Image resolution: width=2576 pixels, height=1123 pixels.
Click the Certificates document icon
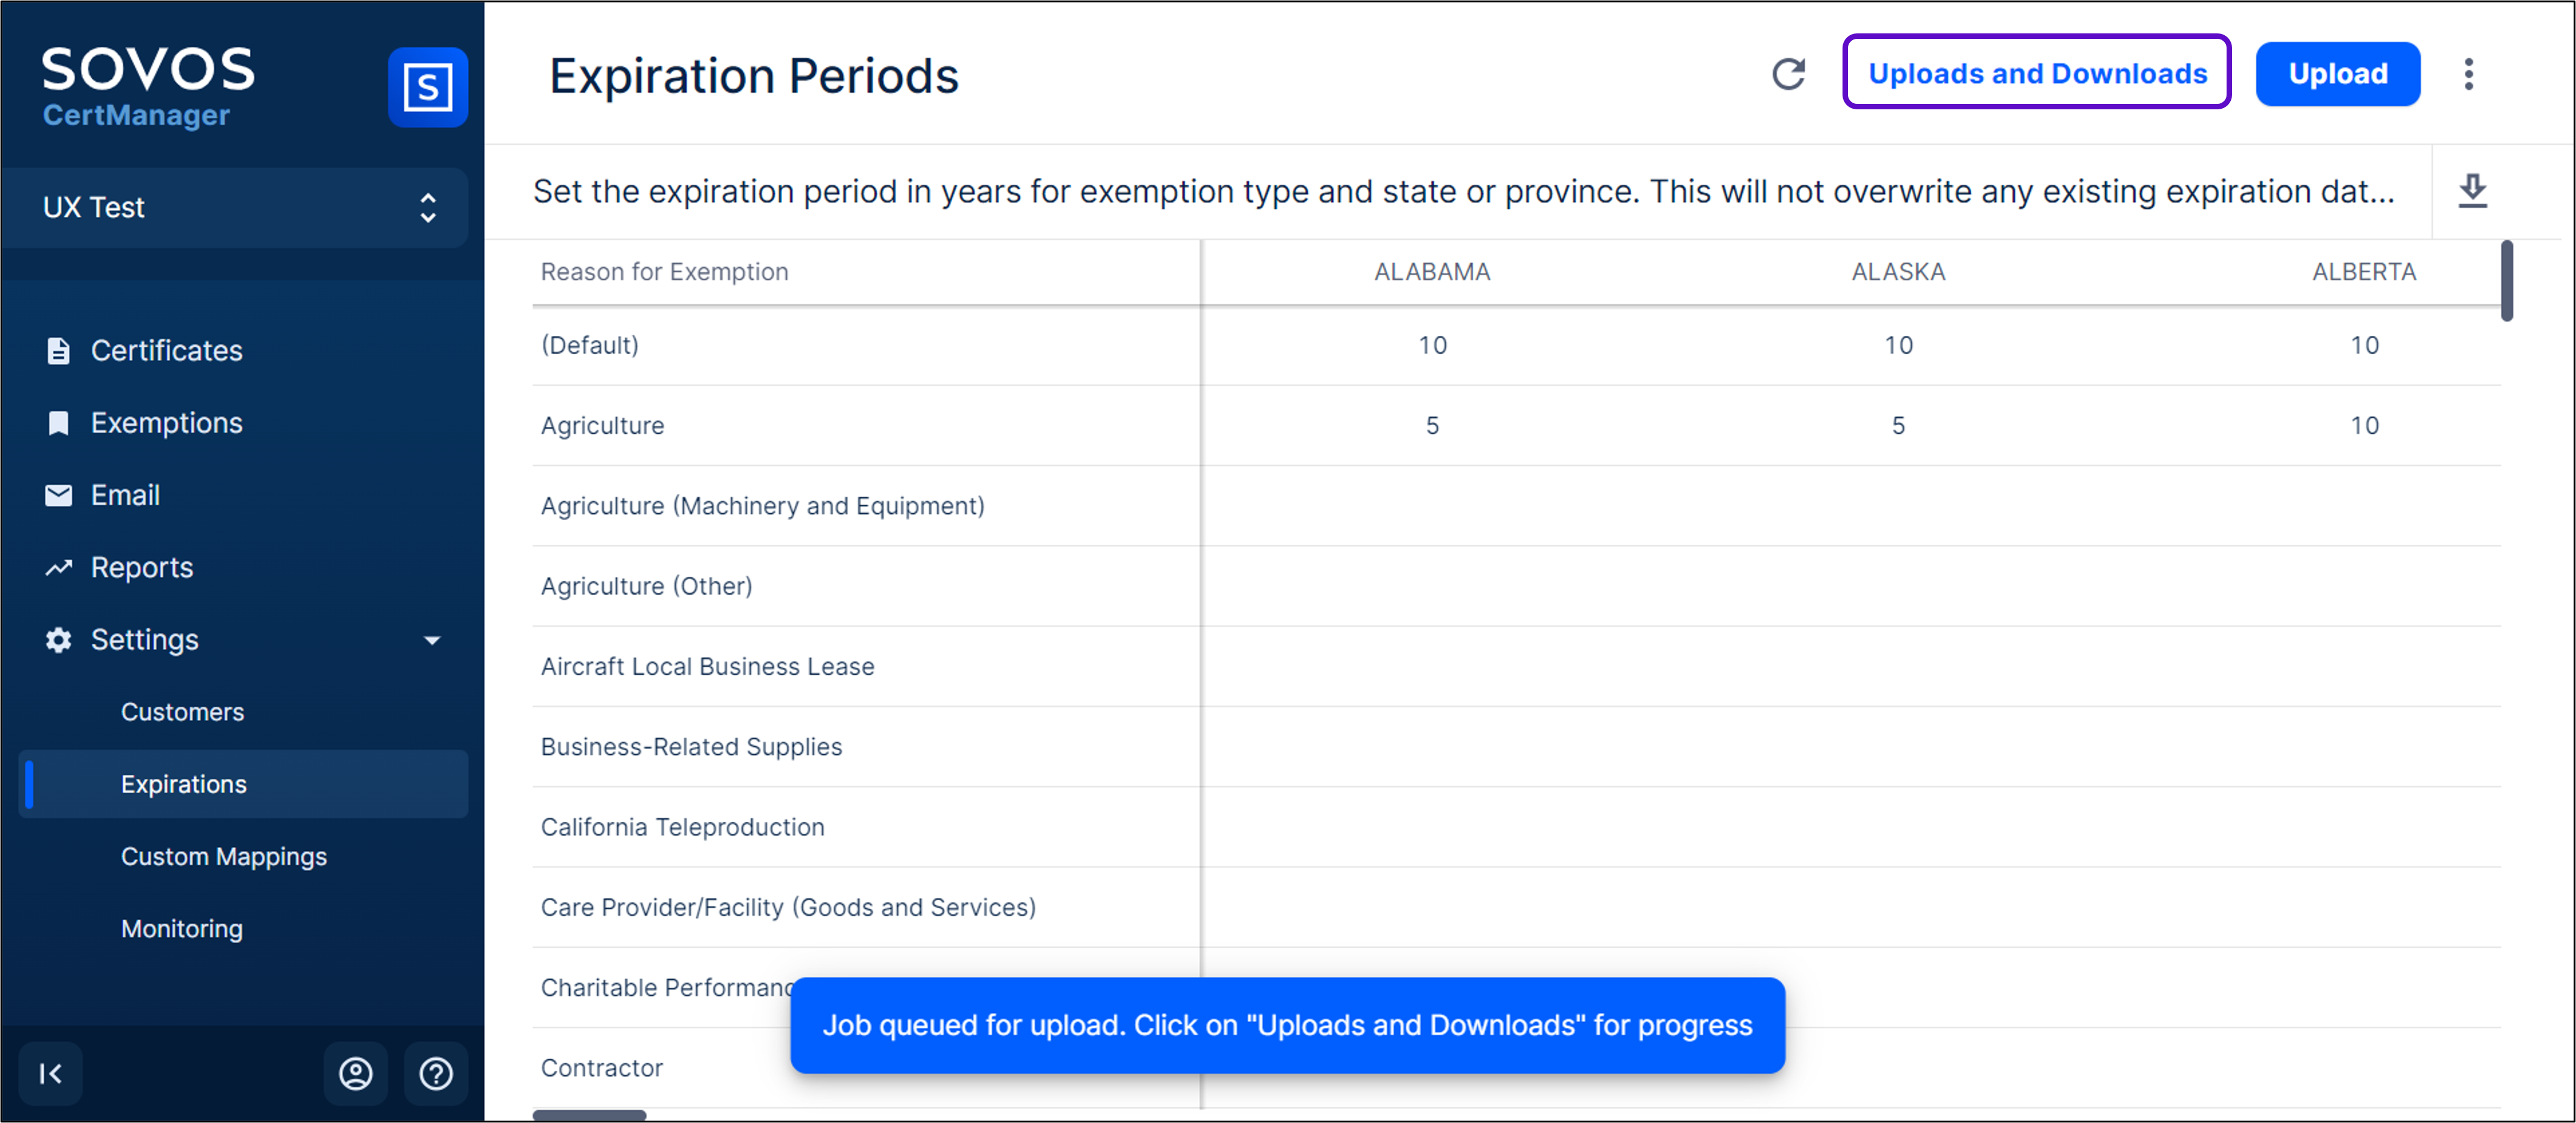59,350
